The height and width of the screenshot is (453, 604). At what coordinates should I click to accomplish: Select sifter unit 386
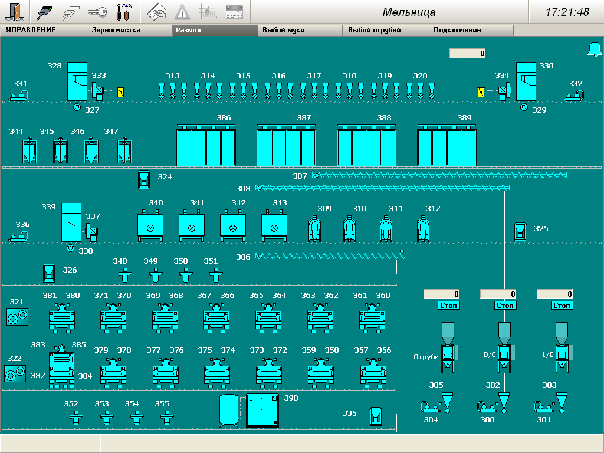click(x=206, y=147)
